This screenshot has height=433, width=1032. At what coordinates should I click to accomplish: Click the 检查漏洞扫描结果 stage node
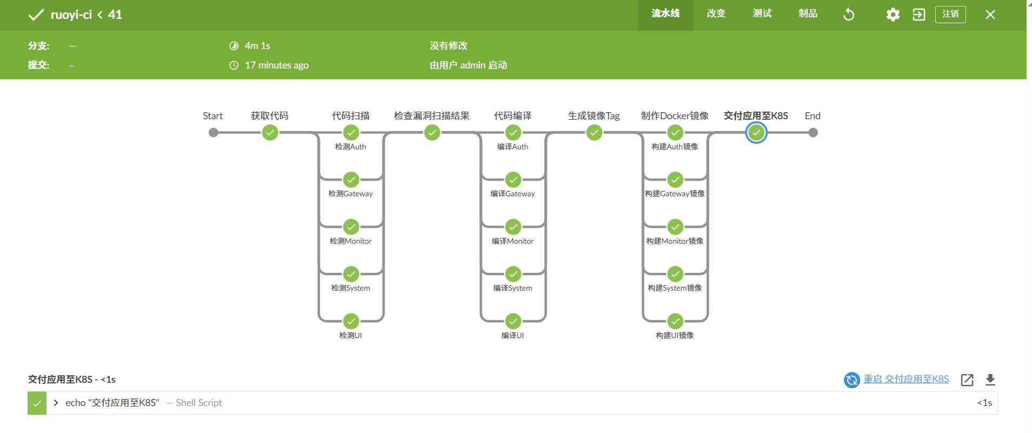(x=432, y=133)
